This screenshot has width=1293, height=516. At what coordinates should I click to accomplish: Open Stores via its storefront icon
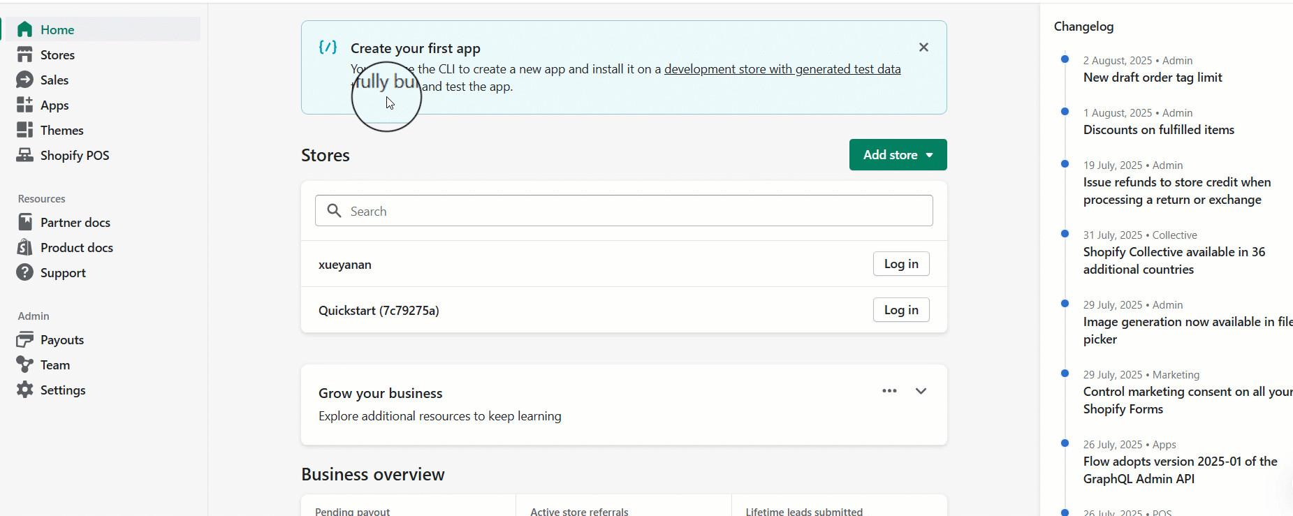tap(25, 54)
